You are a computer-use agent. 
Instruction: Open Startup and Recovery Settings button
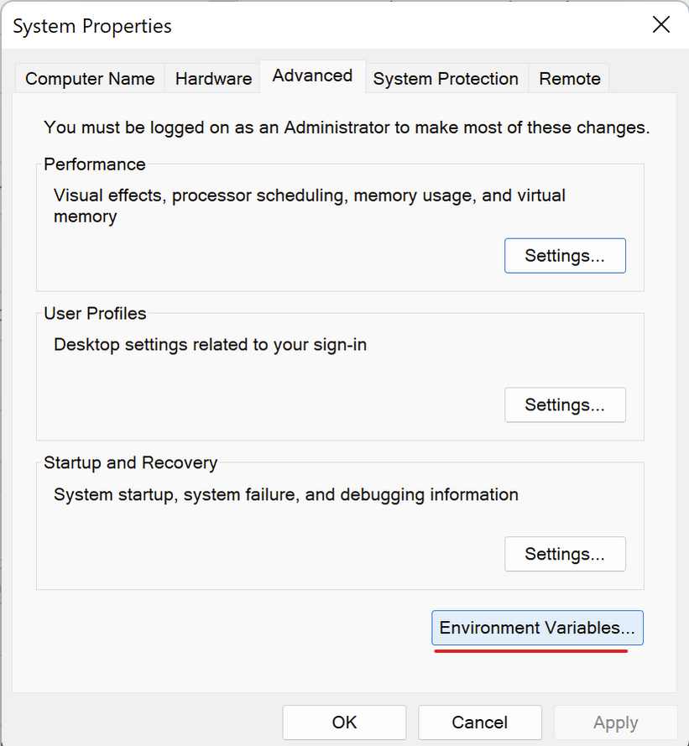click(565, 554)
